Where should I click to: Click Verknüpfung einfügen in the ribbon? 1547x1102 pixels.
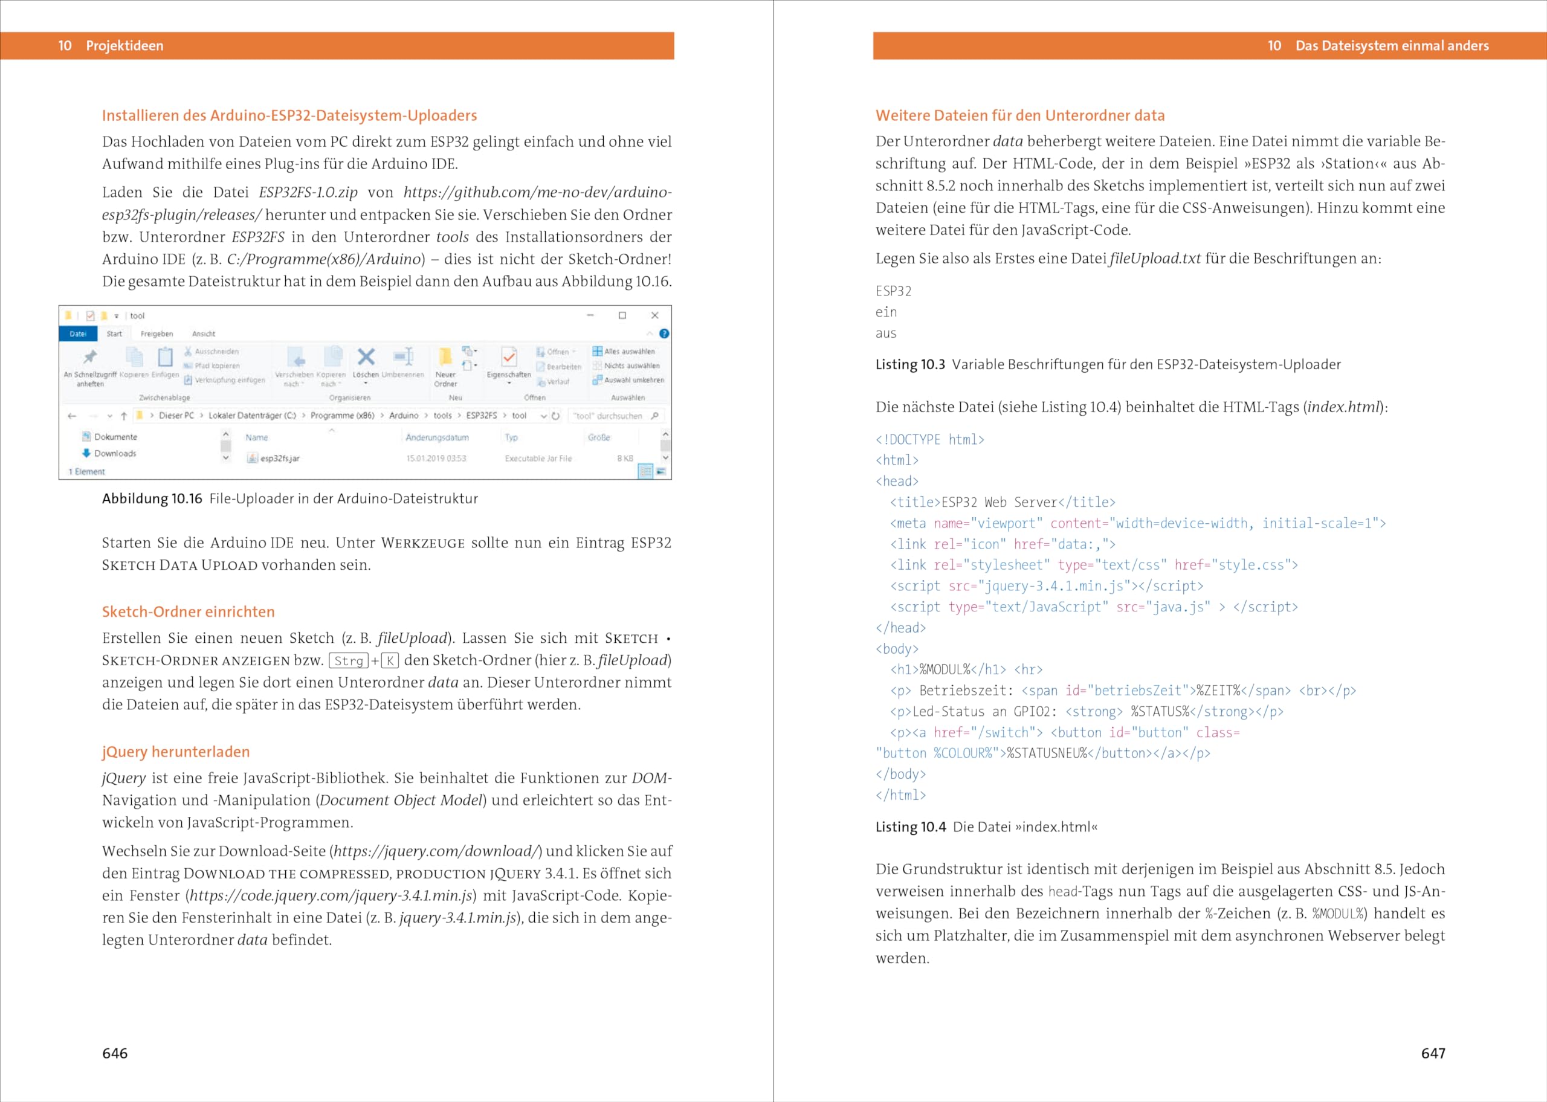224,380
